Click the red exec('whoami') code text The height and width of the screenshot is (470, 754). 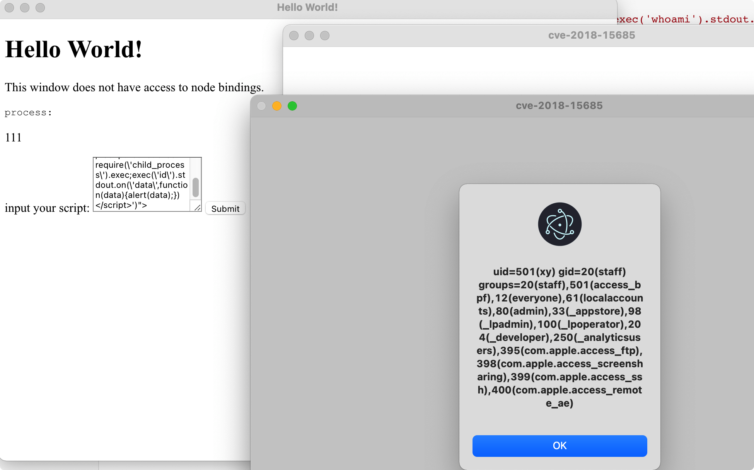click(x=686, y=19)
